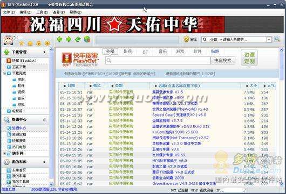Open the 工具 menu

(x=42, y=12)
